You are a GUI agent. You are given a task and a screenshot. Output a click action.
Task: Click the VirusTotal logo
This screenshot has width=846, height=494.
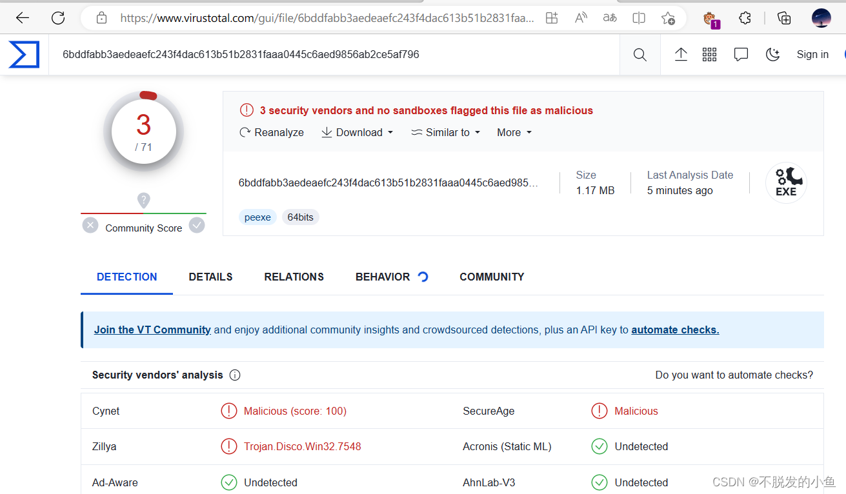[x=24, y=55]
